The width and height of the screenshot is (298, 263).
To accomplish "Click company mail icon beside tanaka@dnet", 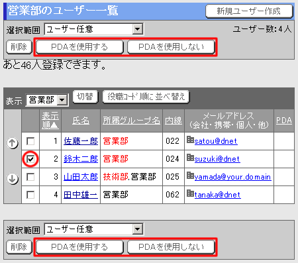I will [x=190, y=193].
